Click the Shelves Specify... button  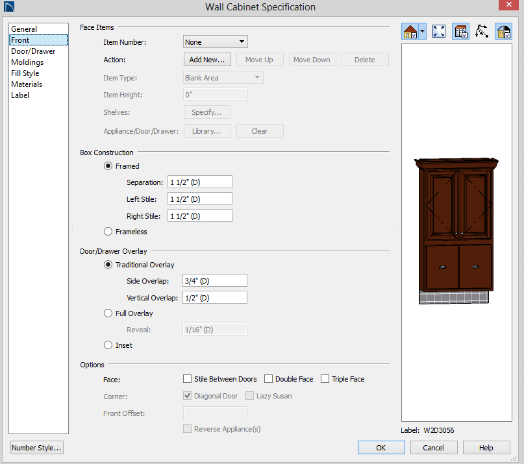click(x=207, y=112)
